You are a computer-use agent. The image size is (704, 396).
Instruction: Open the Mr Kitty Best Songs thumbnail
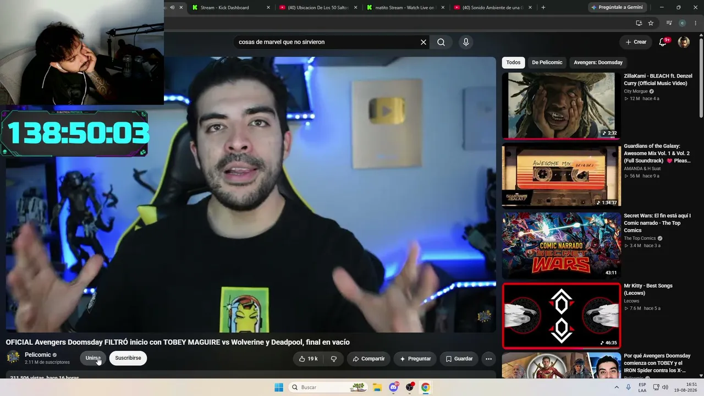point(561,316)
